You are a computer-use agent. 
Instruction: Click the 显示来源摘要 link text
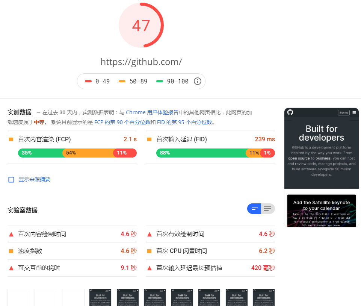[34, 179]
